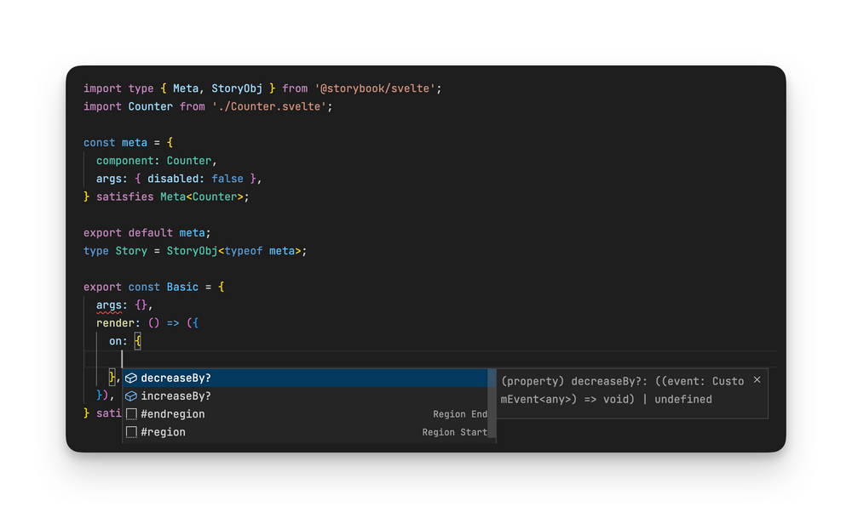Click the snippet square icon next to #endregion
This screenshot has width=852, height=518.
(x=132, y=413)
